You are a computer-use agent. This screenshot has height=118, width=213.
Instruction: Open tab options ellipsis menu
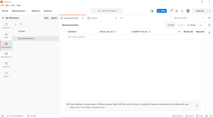[x=122, y=18]
